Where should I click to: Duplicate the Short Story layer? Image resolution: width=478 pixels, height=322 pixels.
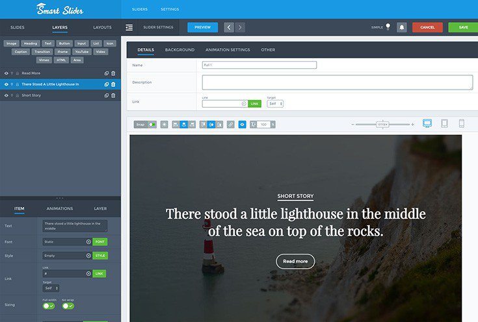pyautogui.click(x=107, y=95)
